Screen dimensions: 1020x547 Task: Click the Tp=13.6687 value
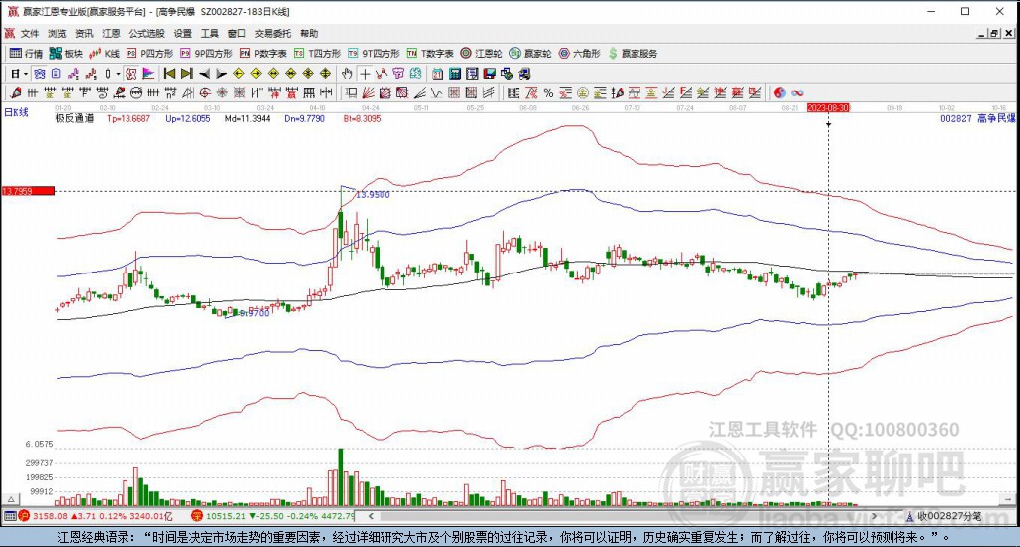click(128, 119)
